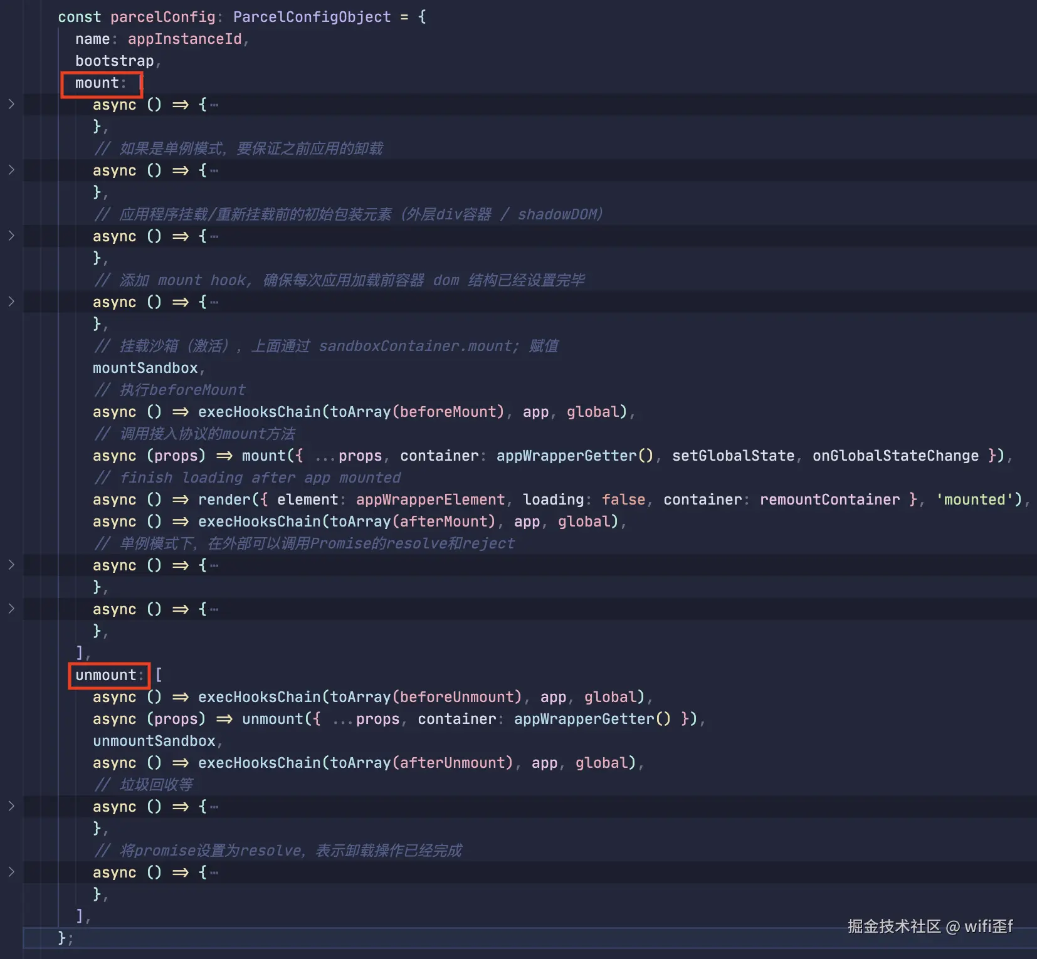Click the appInstanceId value
This screenshot has height=959, width=1037.
185,39
